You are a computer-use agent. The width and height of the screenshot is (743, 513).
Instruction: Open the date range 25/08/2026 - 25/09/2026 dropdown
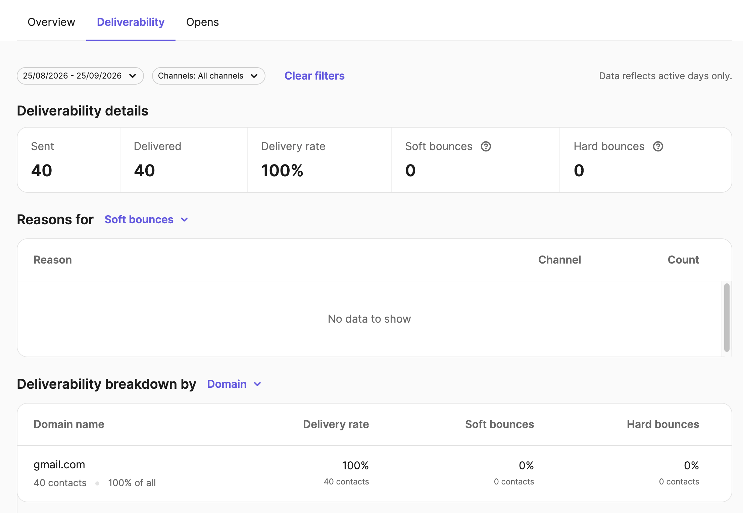tap(80, 76)
